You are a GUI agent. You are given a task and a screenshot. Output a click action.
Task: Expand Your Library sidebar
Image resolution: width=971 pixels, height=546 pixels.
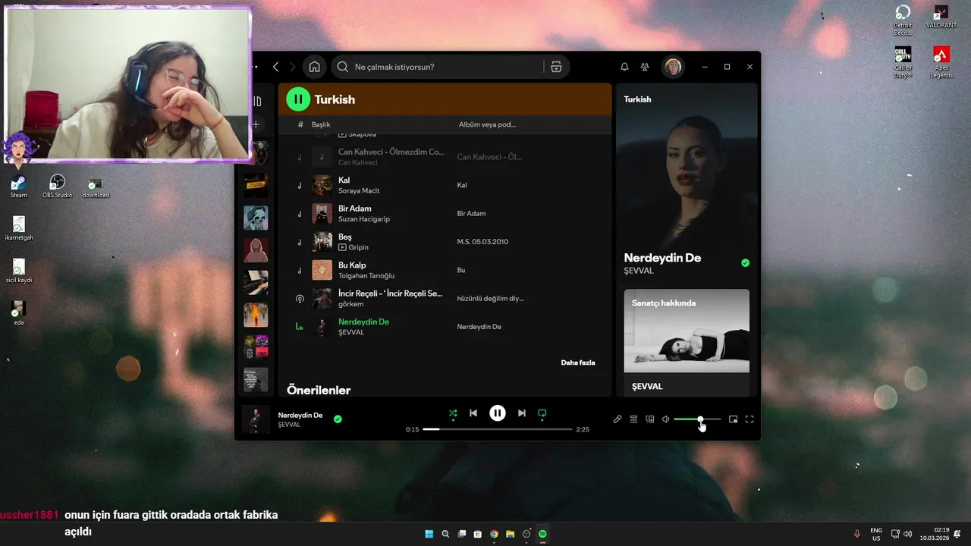point(256,101)
